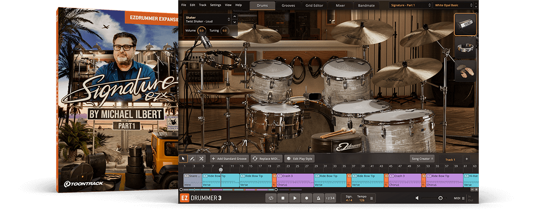This screenshot has height=218, width=536.
Task: Select the hand claps percussion slot
Action: (x=465, y=71)
